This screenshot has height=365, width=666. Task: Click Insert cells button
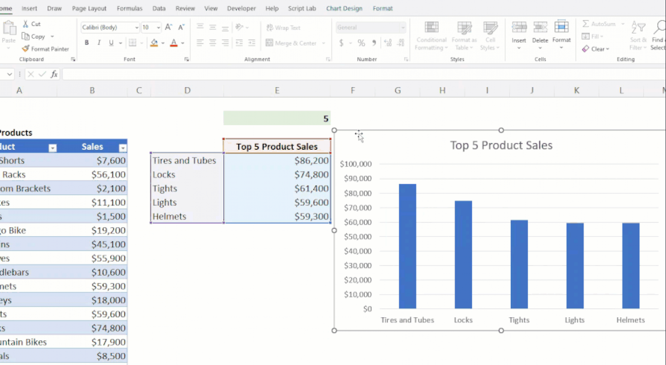click(x=519, y=35)
